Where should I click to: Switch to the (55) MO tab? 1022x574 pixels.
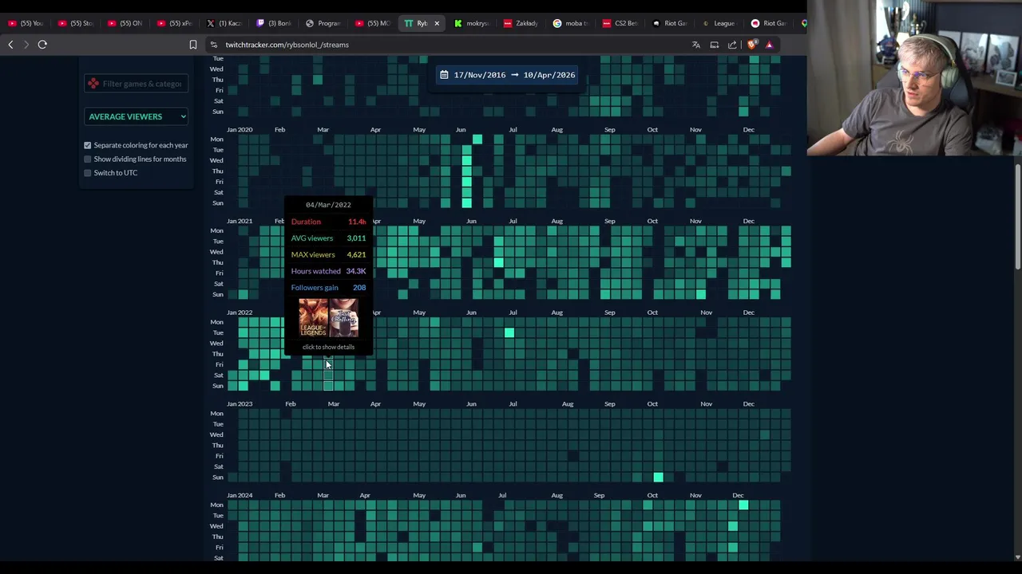coord(374,23)
